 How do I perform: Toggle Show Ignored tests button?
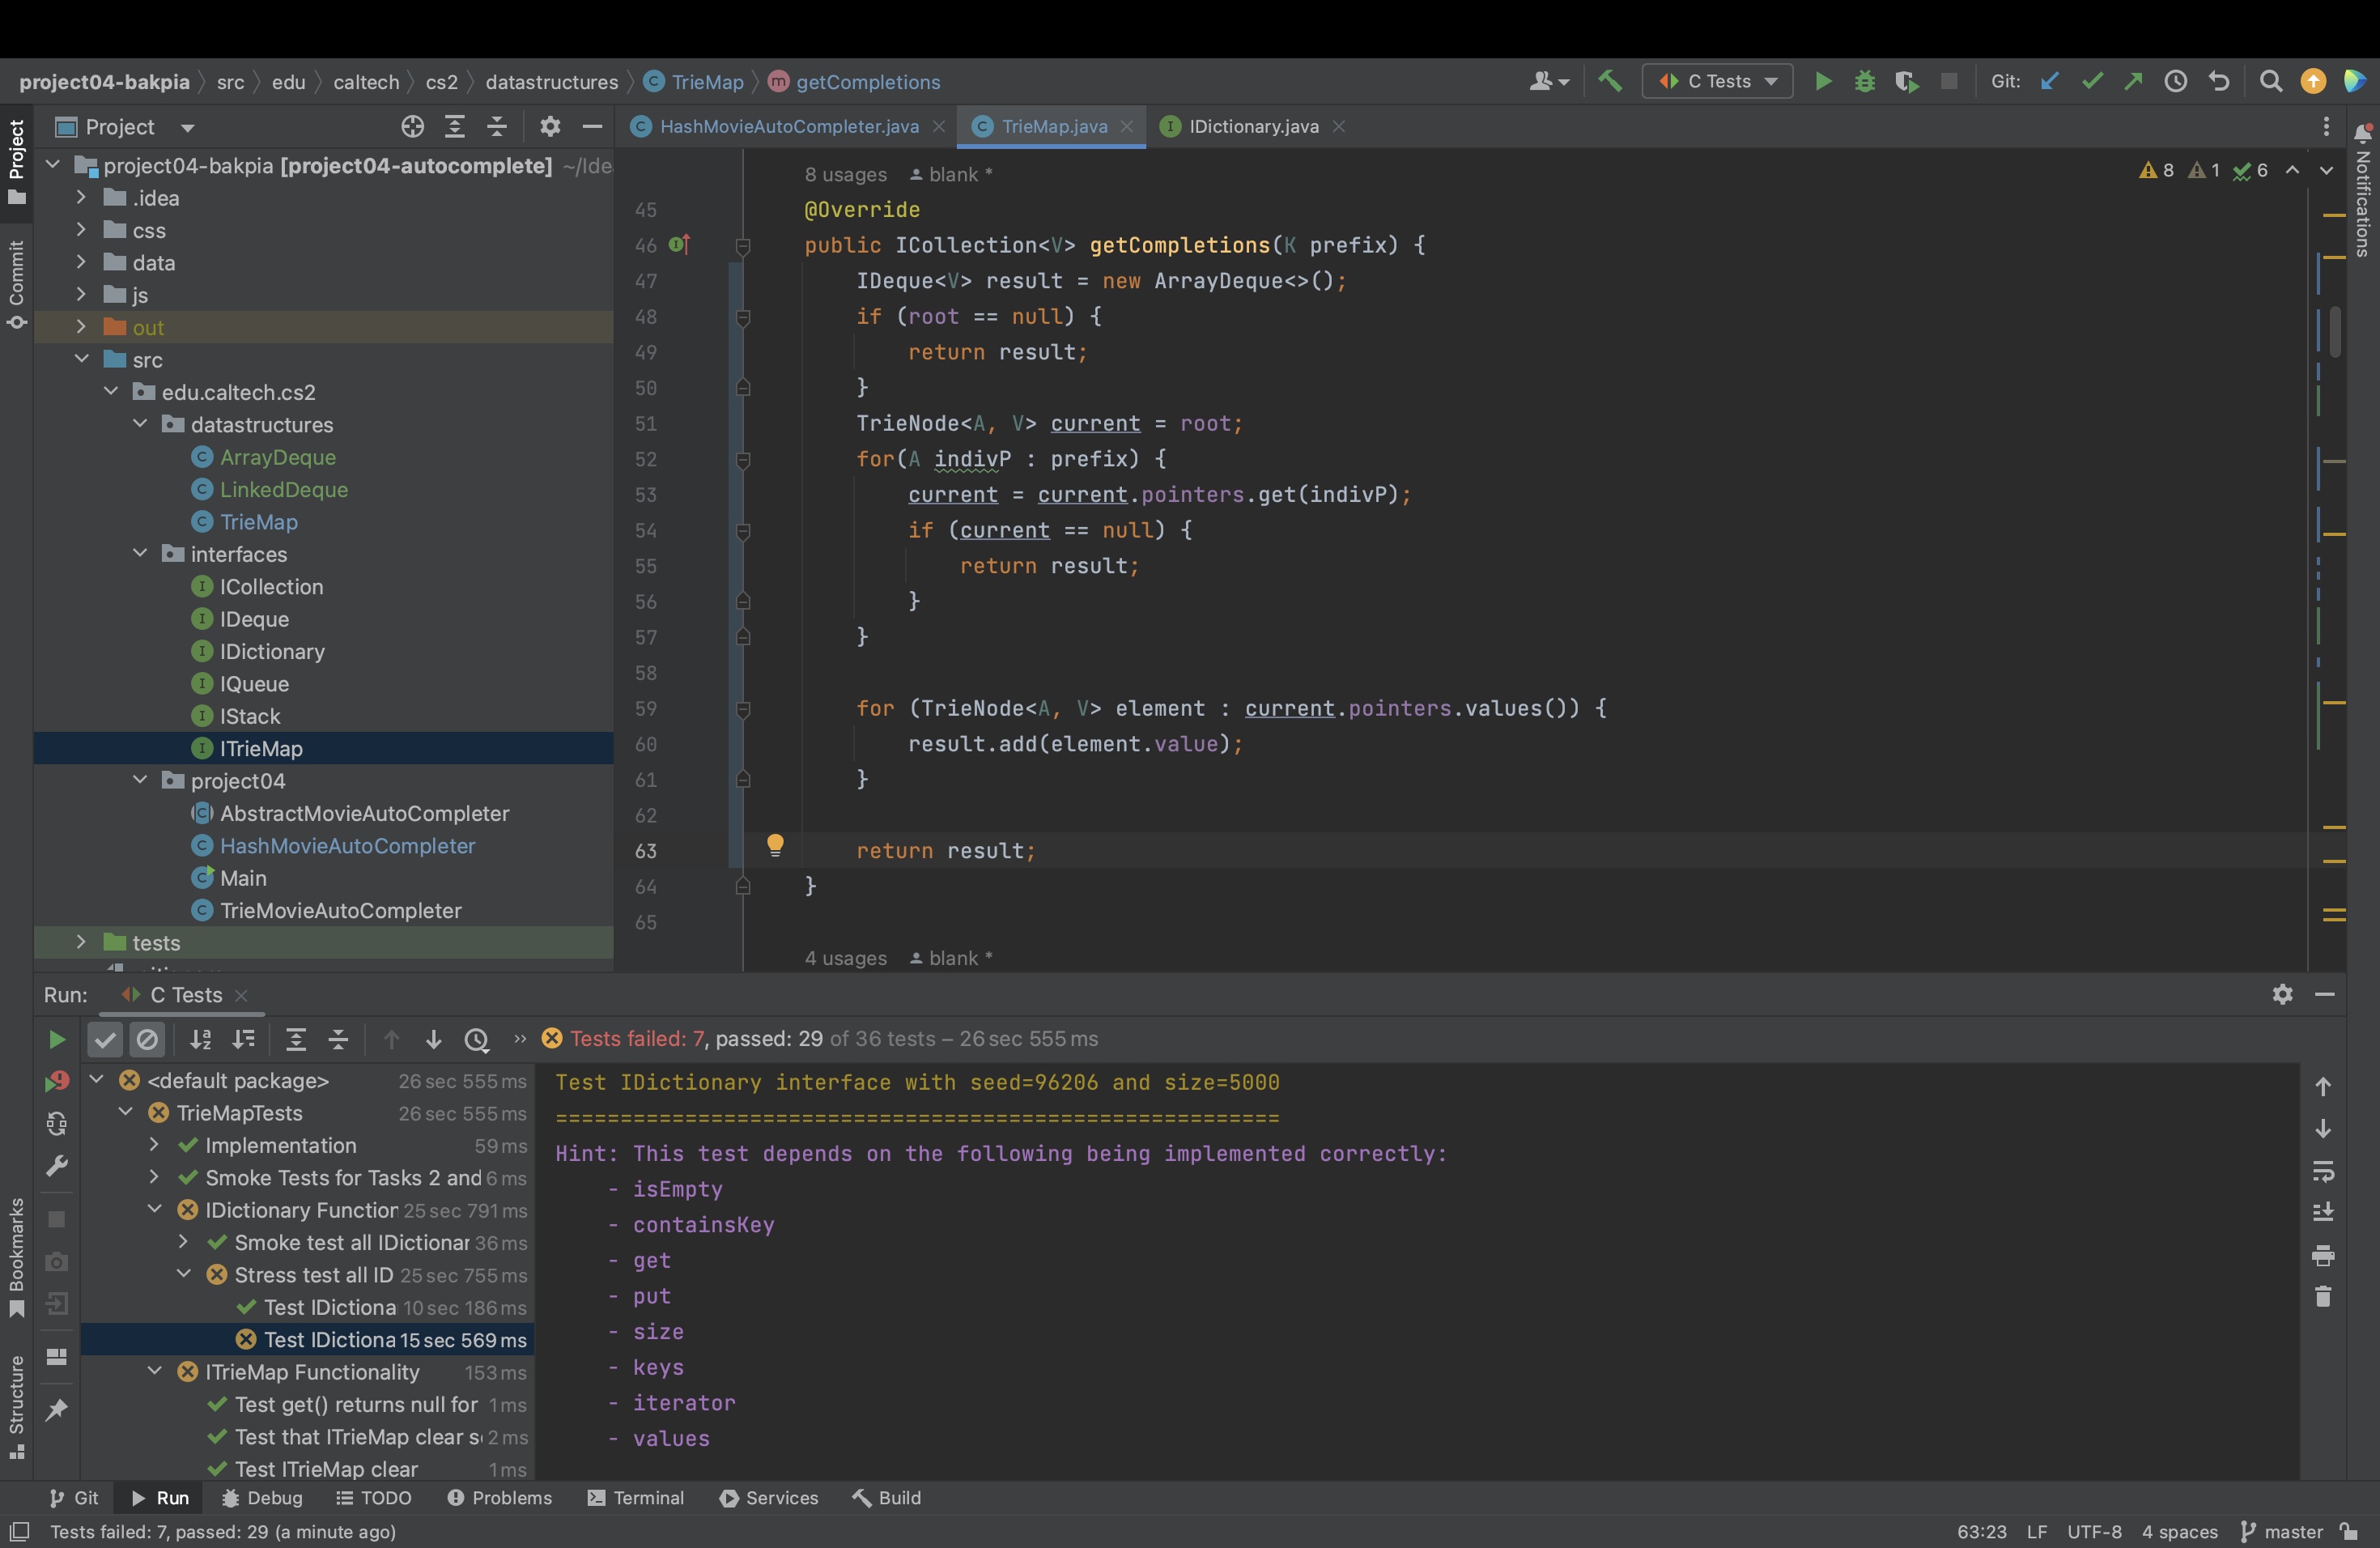[147, 1039]
